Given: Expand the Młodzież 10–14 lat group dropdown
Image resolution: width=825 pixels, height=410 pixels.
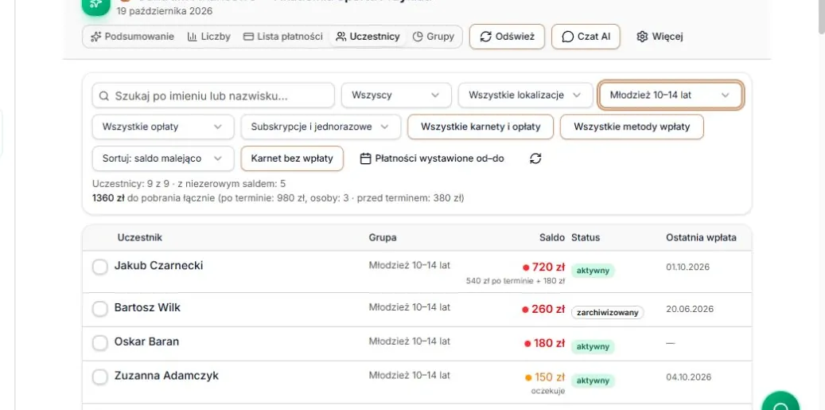Looking at the screenshot, I should 670,96.
